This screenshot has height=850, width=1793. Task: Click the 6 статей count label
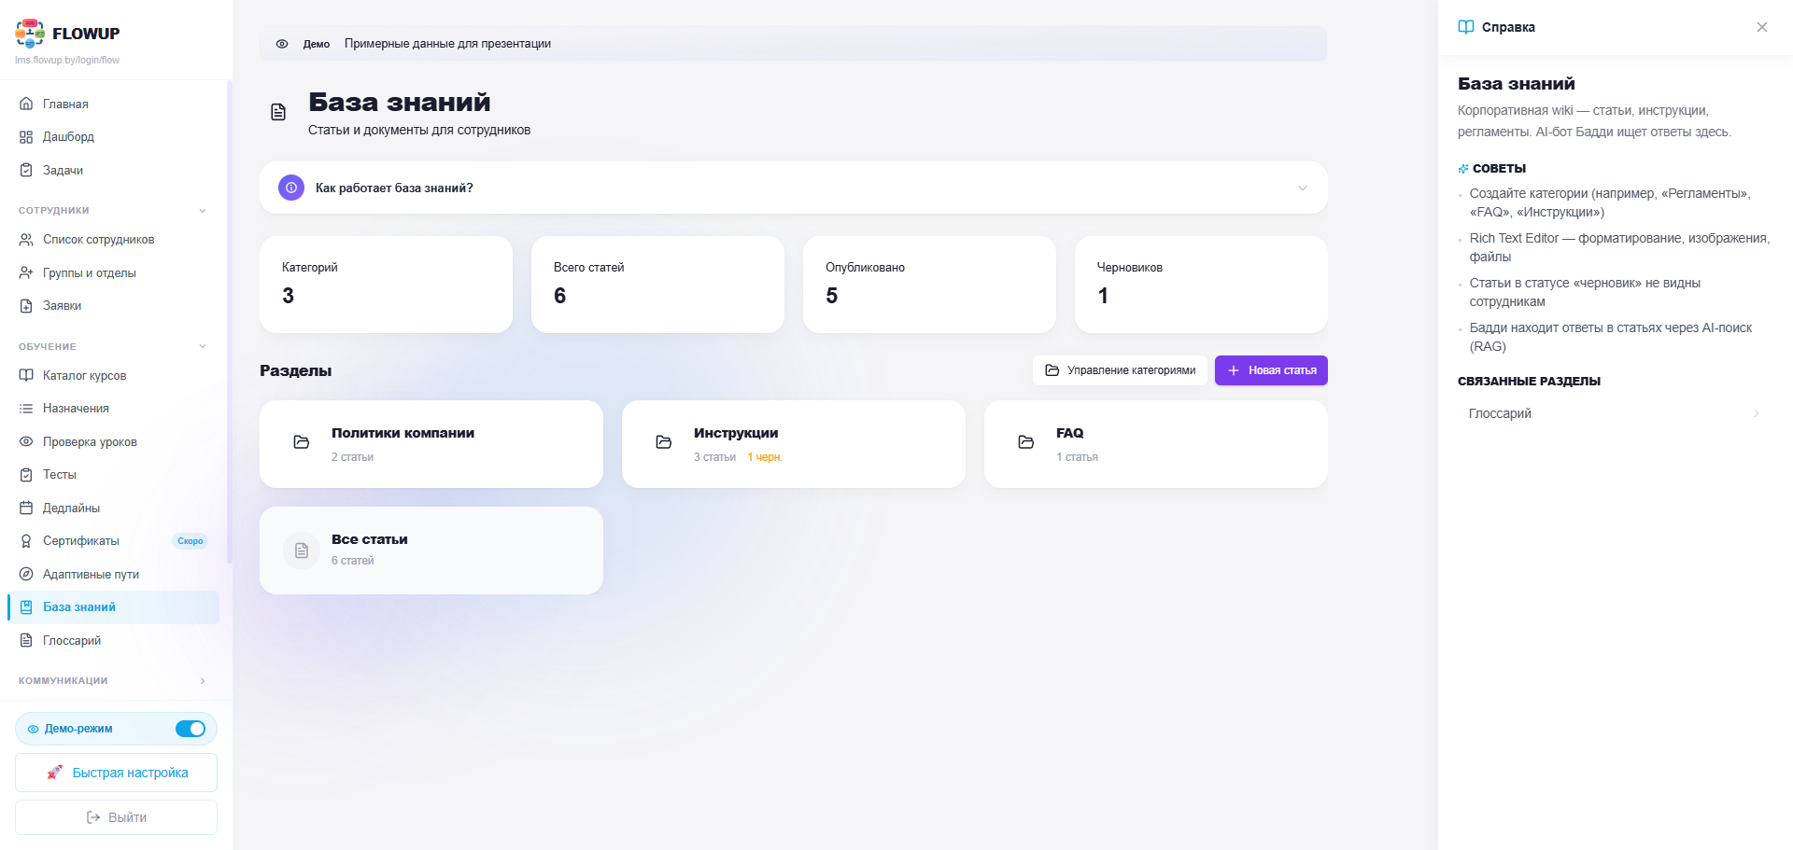352,561
